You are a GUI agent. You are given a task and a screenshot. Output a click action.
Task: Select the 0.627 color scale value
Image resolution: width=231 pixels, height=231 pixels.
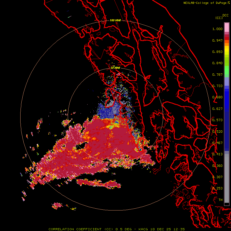[x=217, y=109]
